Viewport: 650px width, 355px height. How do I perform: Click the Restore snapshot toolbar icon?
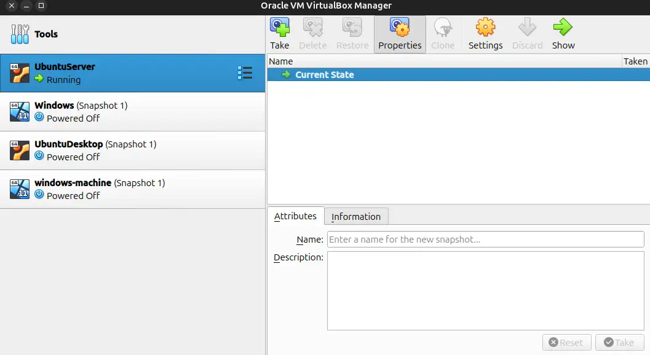click(352, 28)
